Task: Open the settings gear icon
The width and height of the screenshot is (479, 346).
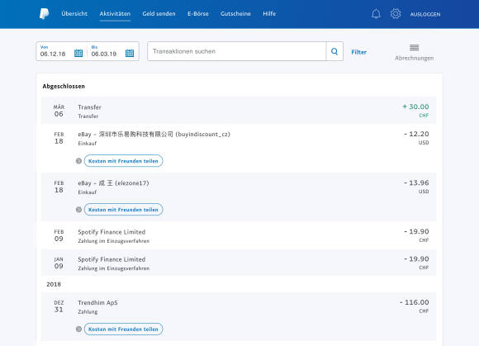Action: pyautogui.click(x=396, y=14)
